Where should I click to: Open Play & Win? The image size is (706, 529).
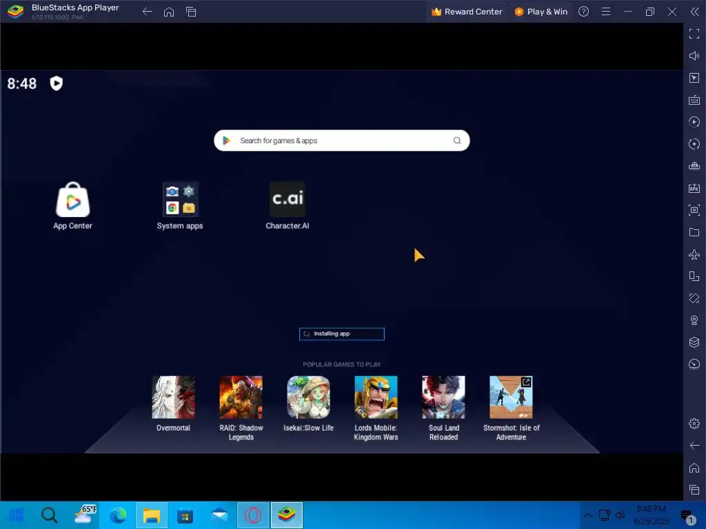point(541,12)
